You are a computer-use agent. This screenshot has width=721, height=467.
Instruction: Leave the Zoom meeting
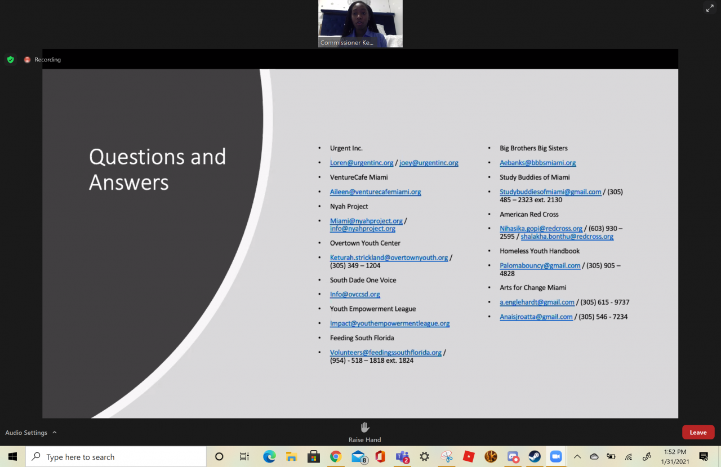[698, 432]
